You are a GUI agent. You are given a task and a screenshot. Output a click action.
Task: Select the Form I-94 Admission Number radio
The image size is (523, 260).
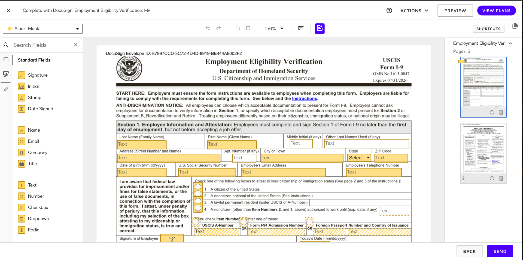(244, 222)
